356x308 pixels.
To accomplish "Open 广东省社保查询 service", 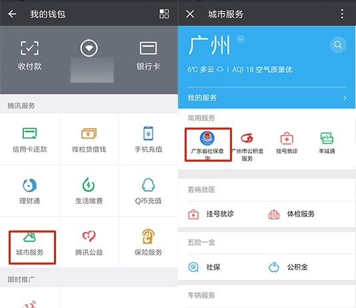I will click(x=207, y=145).
